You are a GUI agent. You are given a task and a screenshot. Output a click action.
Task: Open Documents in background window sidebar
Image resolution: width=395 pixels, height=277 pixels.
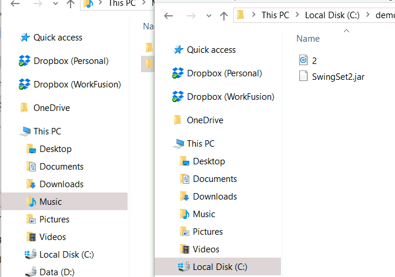point(61,166)
